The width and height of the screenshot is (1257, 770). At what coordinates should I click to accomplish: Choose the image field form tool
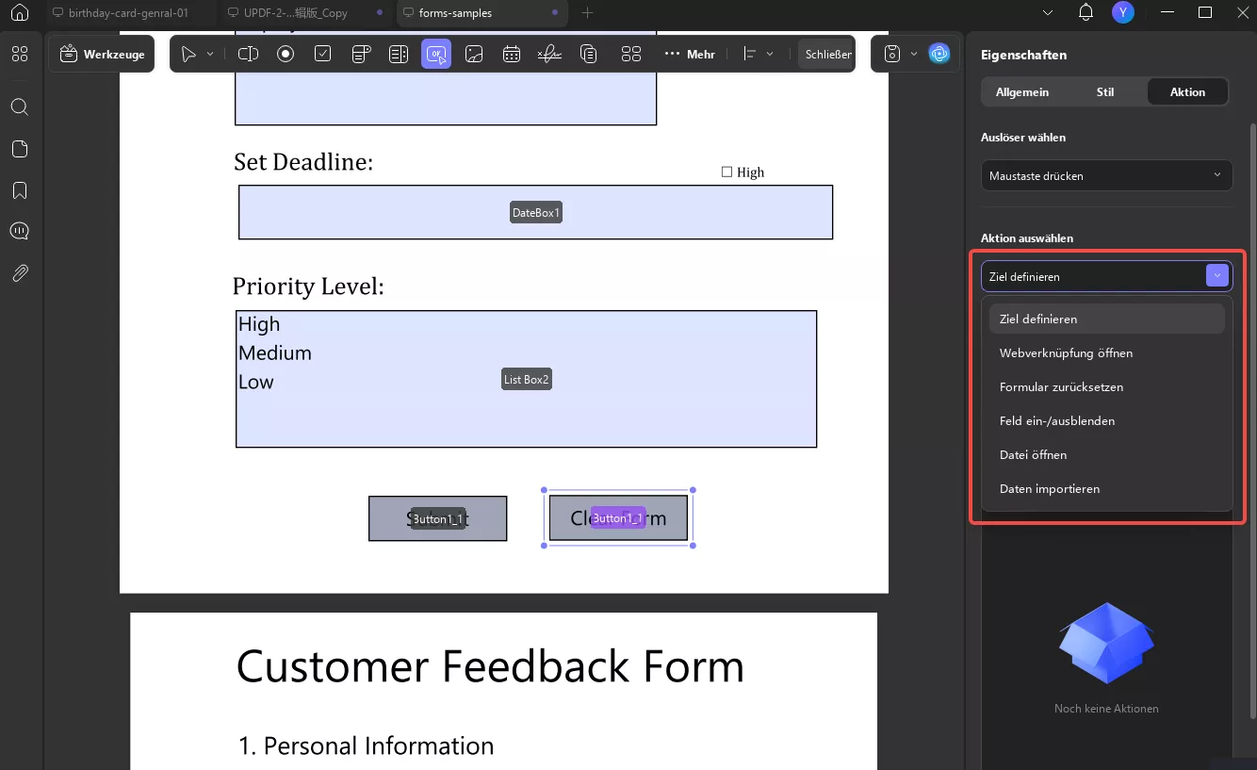pyautogui.click(x=474, y=54)
